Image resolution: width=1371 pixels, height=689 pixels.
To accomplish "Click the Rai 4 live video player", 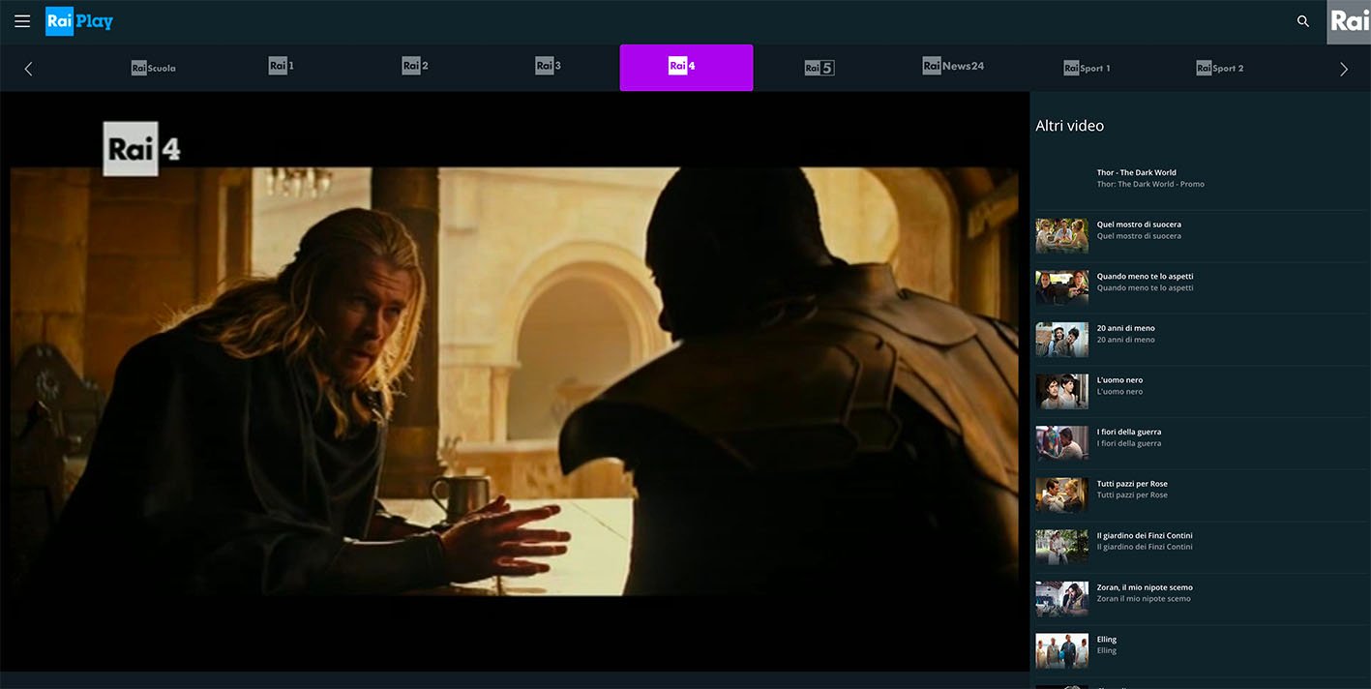I will 515,381.
